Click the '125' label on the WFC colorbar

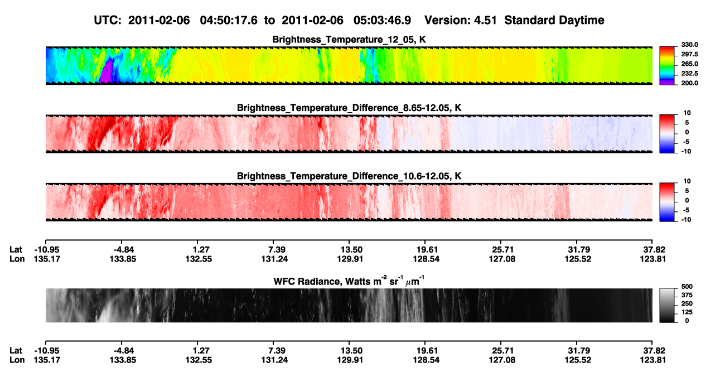tap(686, 312)
